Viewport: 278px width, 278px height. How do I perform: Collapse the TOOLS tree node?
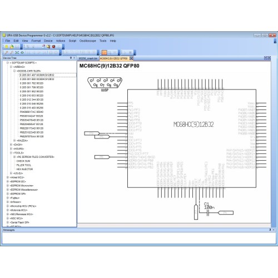pyautogui.click(x=11, y=153)
